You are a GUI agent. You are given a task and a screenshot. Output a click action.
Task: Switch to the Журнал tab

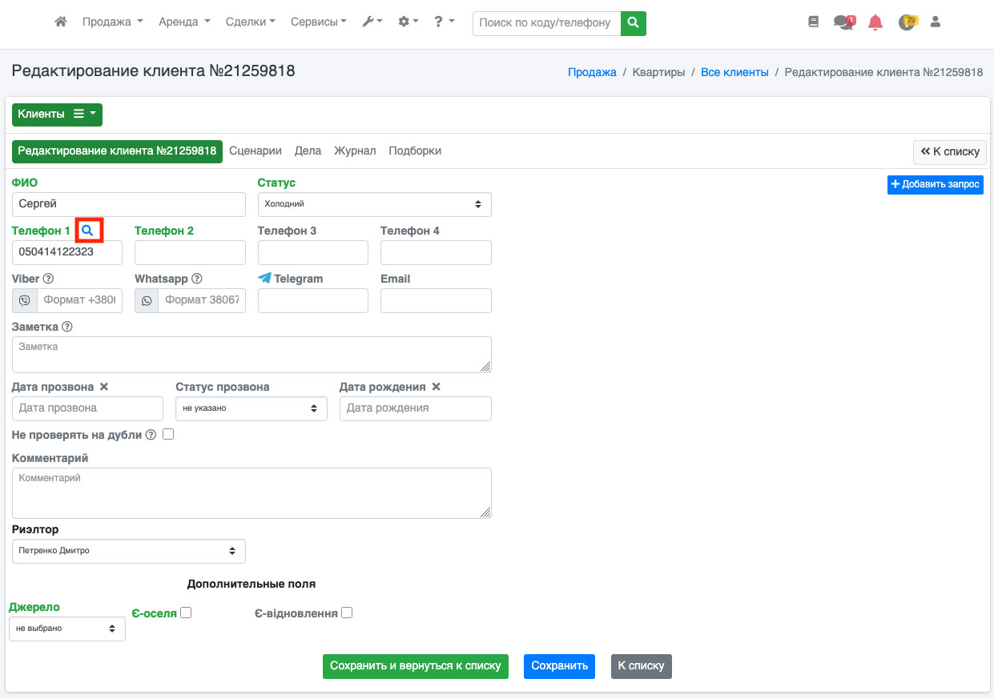[x=355, y=151]
